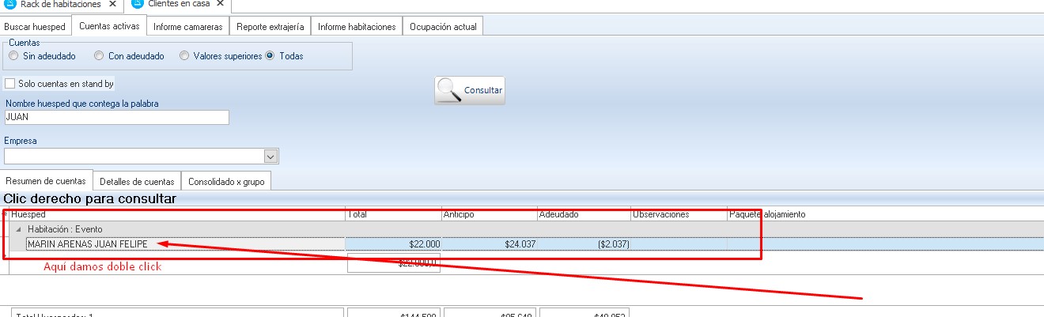Sort by the Adeudado column header
The image size is (1044, 317).
coord(583,214)
